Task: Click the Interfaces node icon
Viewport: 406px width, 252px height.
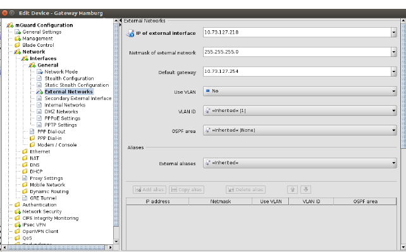Action: 25,58
